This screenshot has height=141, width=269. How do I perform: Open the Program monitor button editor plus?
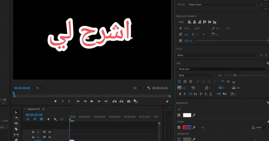click(x=167, y=102)
